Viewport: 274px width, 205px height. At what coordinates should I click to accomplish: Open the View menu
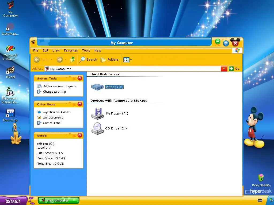[56, 50]
